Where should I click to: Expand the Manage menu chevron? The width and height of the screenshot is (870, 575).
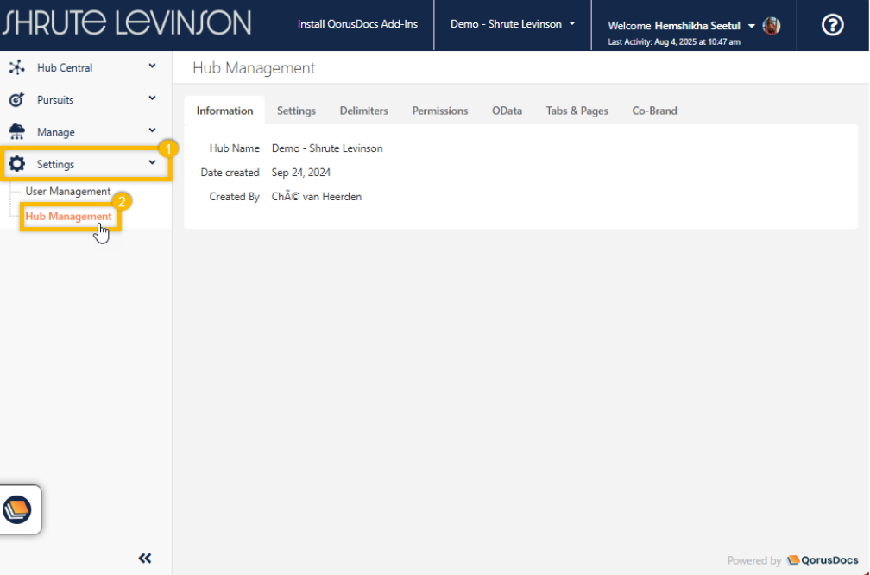(x=152, y=131)
